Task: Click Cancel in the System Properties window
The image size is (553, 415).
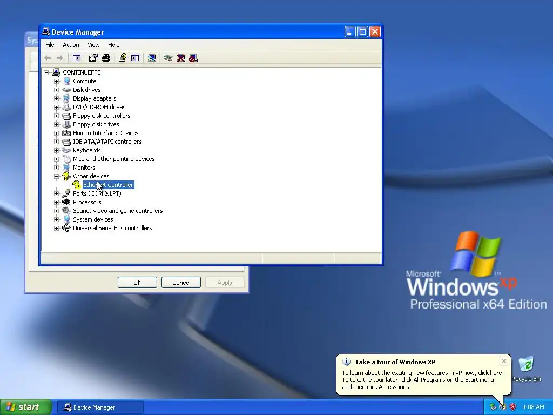Action: point(181,282)
